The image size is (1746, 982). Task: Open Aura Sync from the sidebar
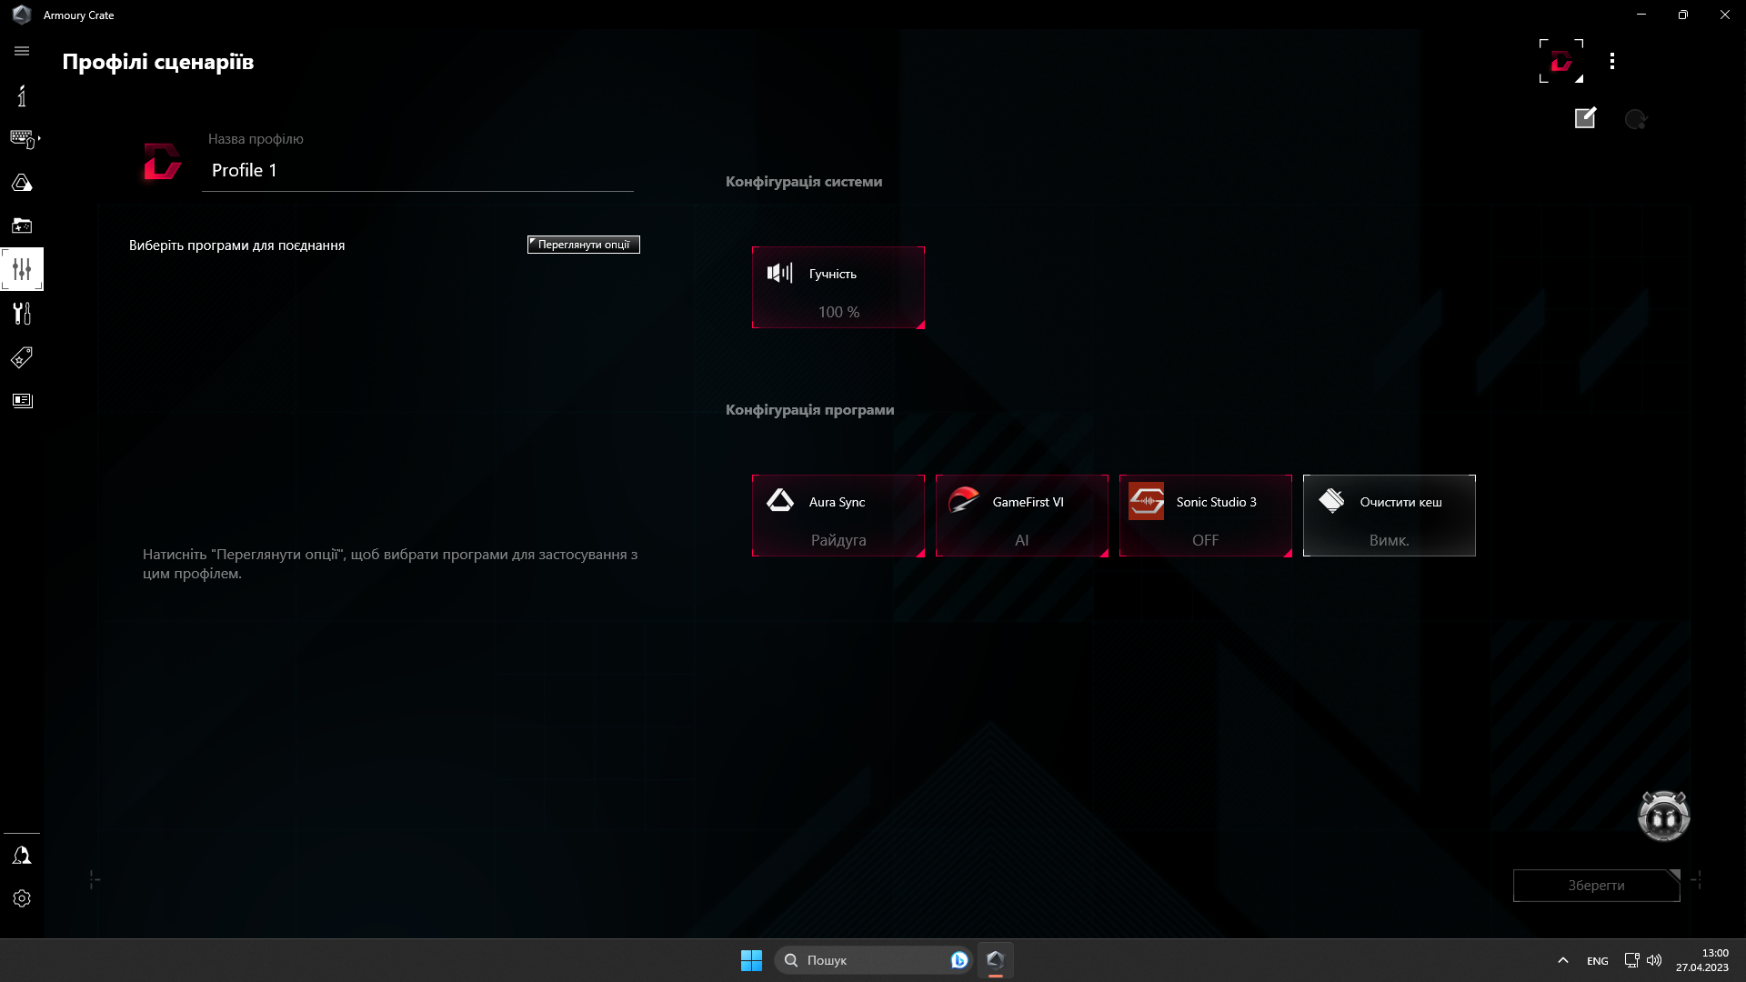(22, 183)
